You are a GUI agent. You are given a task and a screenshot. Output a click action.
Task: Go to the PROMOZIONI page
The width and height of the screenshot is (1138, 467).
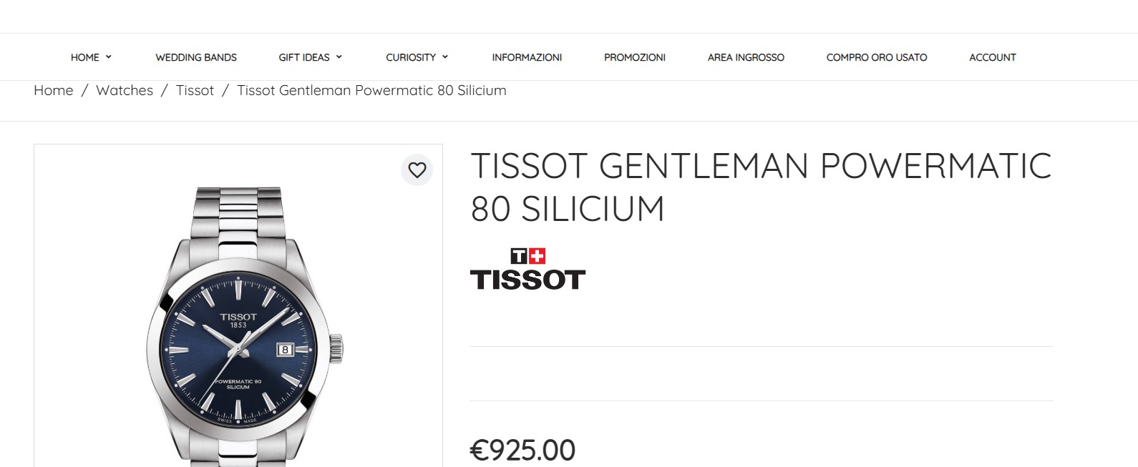tap(635, 57)
